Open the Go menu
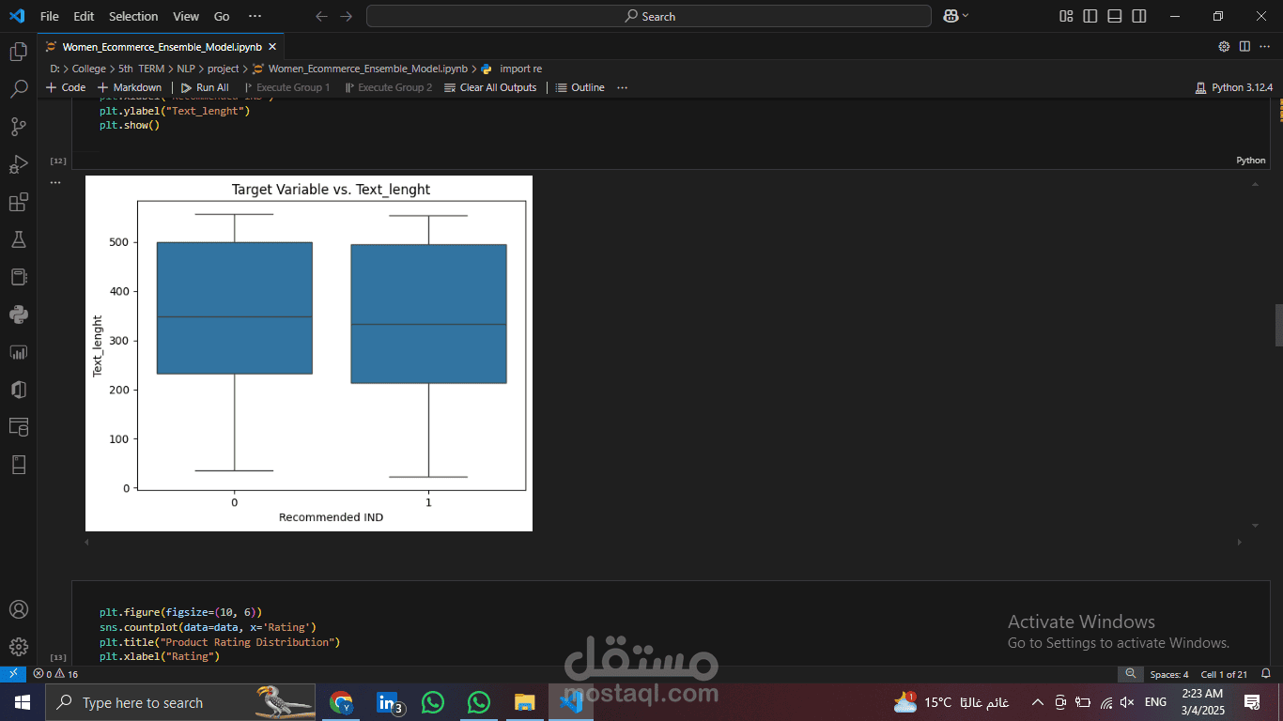 pos(222,16)
